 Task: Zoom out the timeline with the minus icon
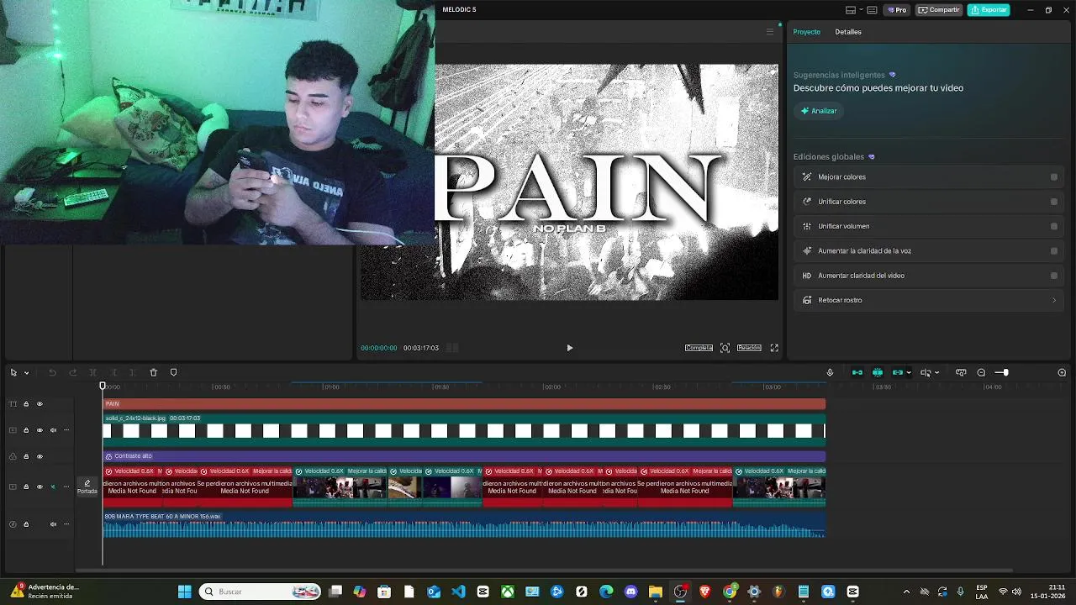(981, 372)
